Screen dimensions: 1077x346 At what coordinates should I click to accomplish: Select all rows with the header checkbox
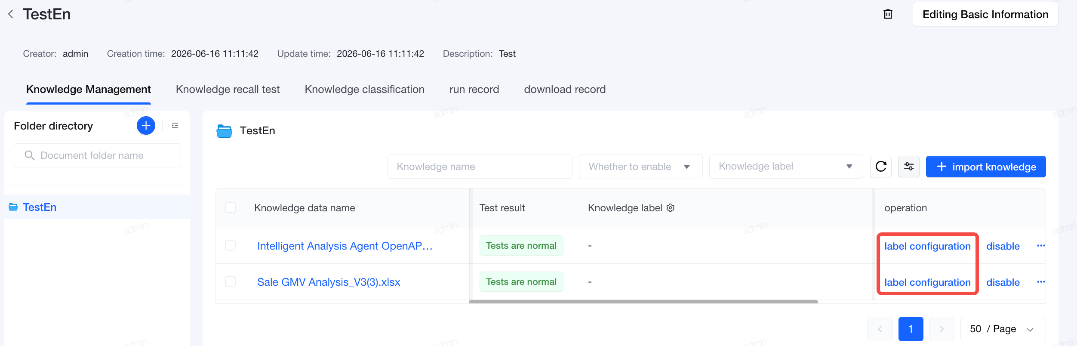pos(231,208)
